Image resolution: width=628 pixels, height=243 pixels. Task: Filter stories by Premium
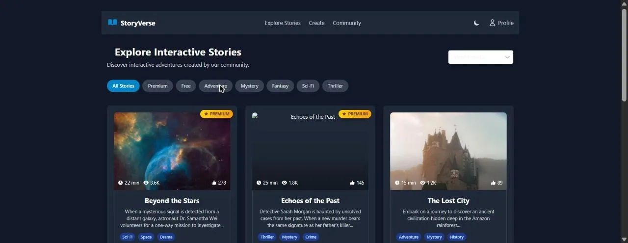pyautogui.click(x=157, y=86)
